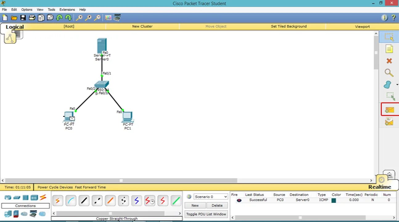Pick the Serial DCE cable with clock
The width and height of the screenshot is (399, 222).
(150, 201)
